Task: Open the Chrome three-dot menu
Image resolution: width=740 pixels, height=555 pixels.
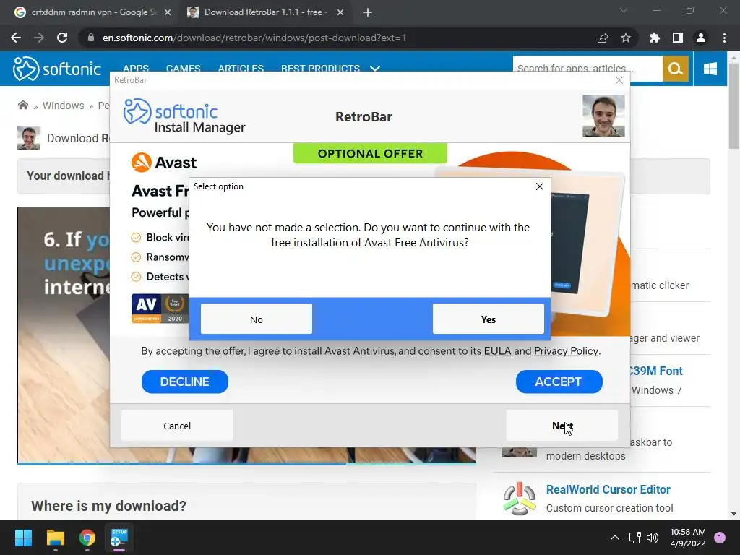Action: pyautogui.click(x=724, y=38)
